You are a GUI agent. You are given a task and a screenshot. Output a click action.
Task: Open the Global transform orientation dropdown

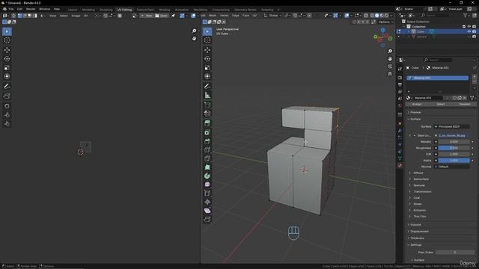point(272,16)
